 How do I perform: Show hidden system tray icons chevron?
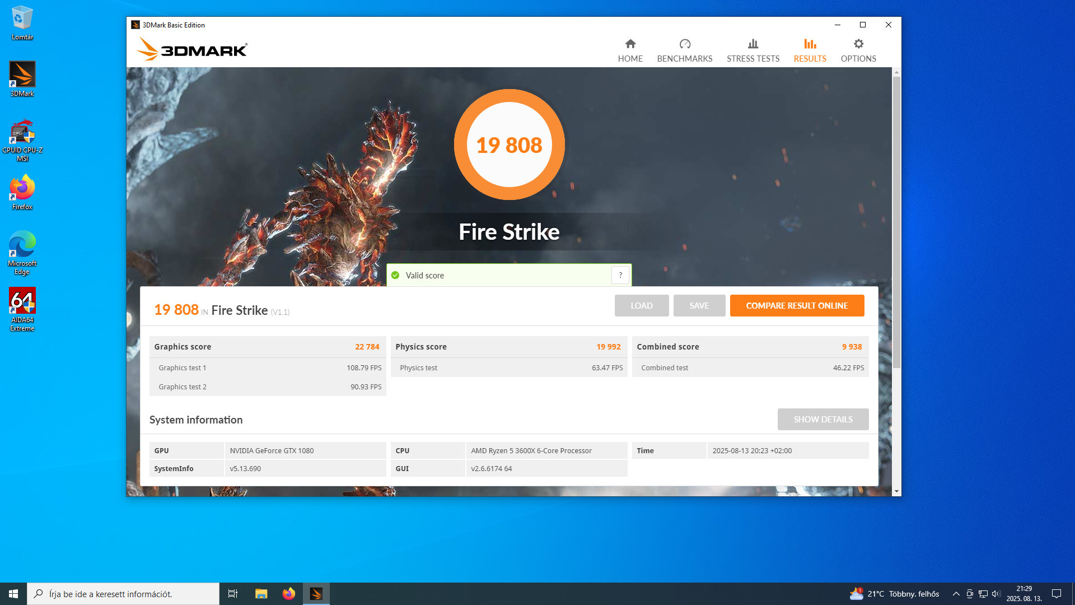956,594
